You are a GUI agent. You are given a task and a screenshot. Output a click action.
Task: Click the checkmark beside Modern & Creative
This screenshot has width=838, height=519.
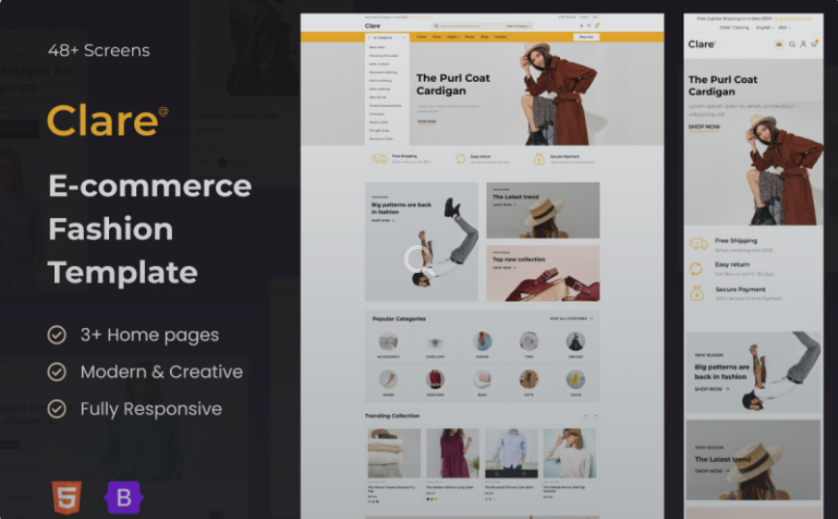point(57,371)
